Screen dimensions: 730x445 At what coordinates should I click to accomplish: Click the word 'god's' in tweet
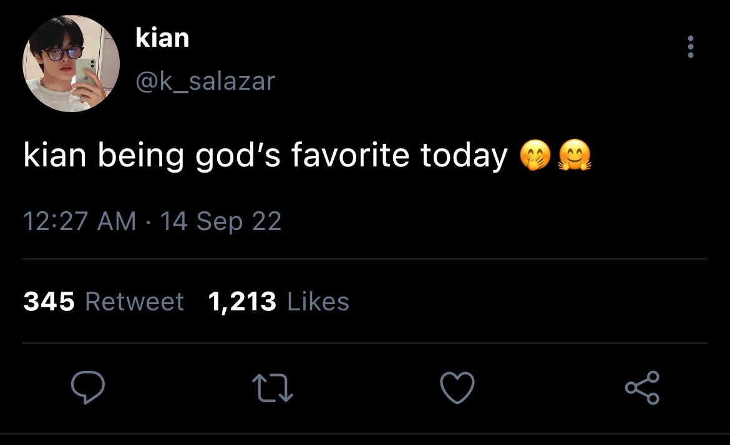[238, 156]
